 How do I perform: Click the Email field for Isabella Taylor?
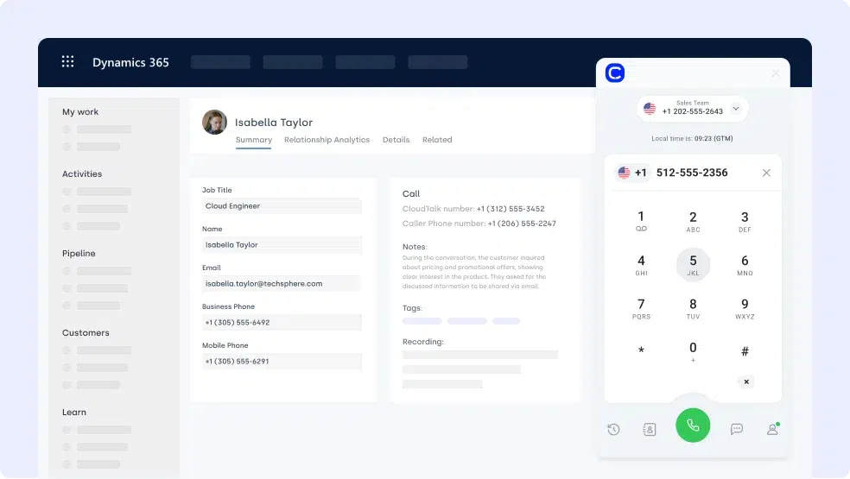point(282,283)
